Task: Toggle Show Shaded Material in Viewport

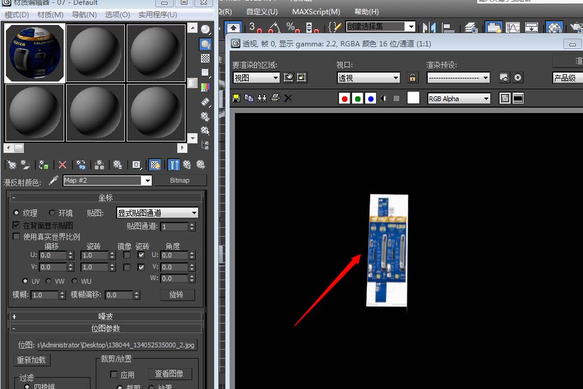Action: tap(155, 165)
